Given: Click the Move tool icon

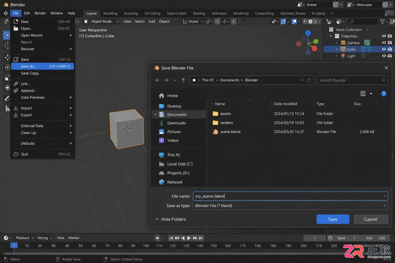Looking at the screenshot, I should (7, 57).
